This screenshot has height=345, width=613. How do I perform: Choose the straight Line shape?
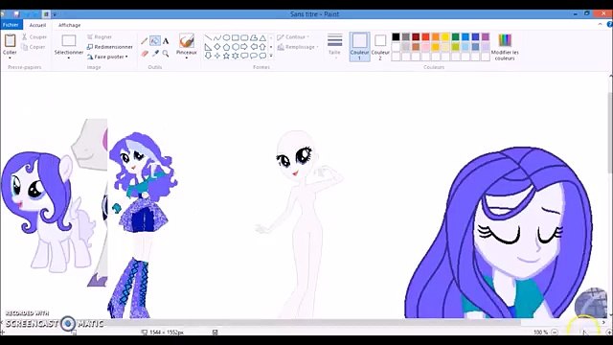[208, 38]
